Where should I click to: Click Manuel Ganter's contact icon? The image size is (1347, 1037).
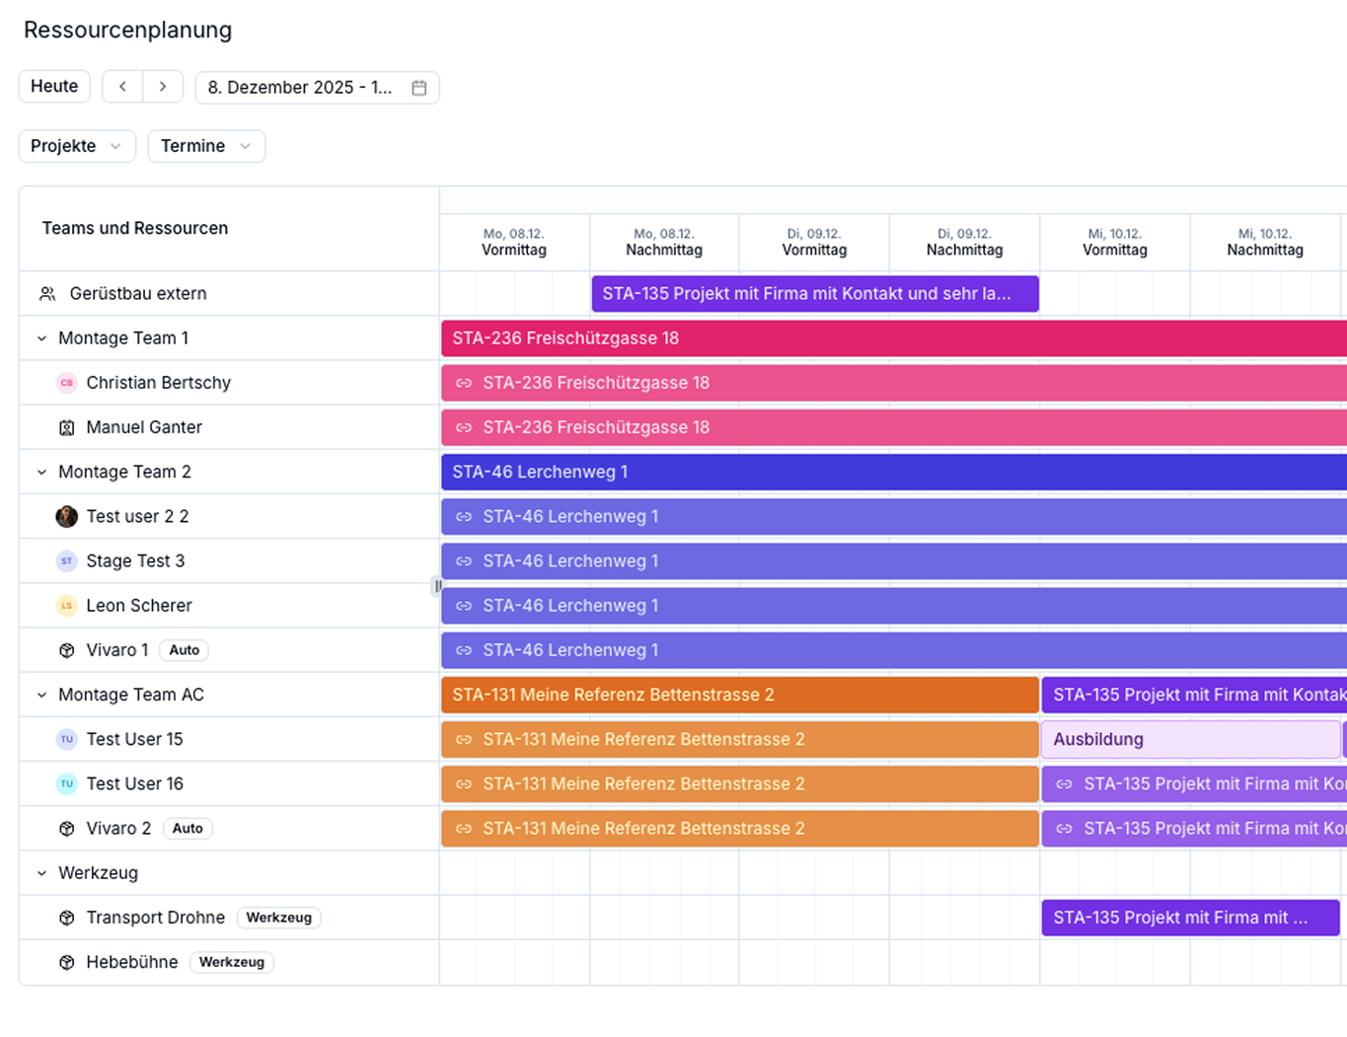[x=67, y=427]
